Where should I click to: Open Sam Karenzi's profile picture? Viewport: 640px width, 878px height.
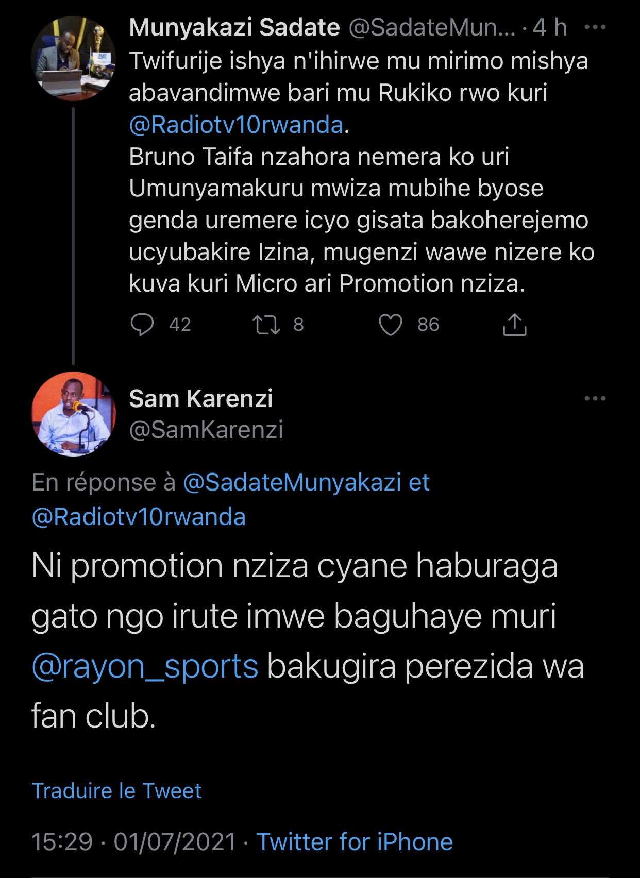click(x=73, y=414)
